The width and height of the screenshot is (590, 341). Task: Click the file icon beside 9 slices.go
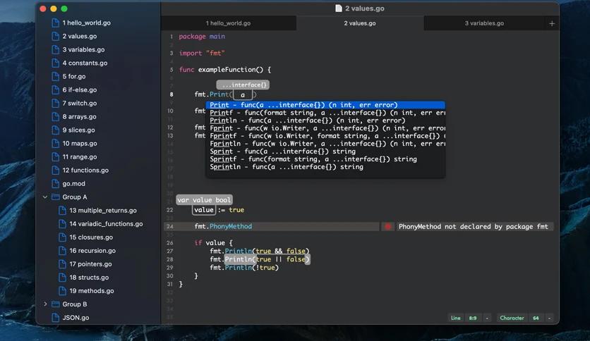pos(55,130)
